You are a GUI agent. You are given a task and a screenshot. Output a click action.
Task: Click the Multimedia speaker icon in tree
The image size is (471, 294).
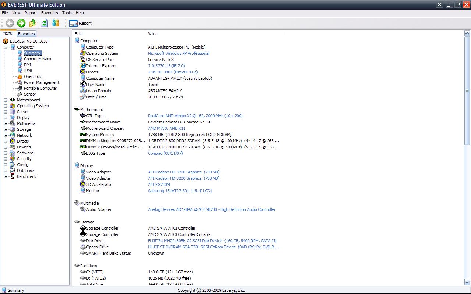[x=13, y=123]
